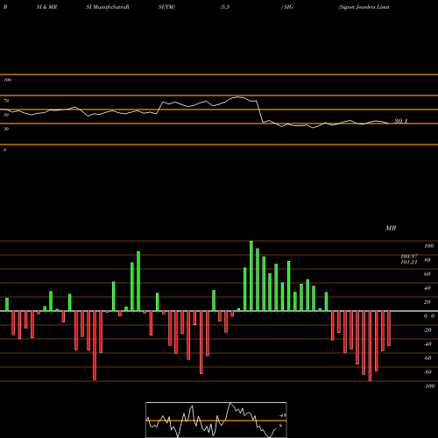438x438 pixels.
Task: Click the 50 level label on RSI chart
Action: coord(6,115)
